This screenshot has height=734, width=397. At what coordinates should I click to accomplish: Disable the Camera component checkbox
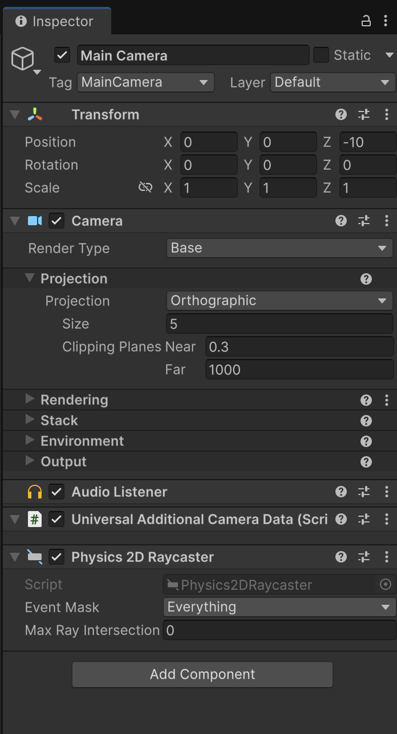(x=56, y=221)
